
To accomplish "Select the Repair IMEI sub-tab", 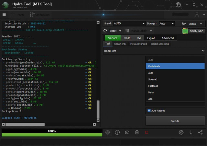I will tap(120, 44).
